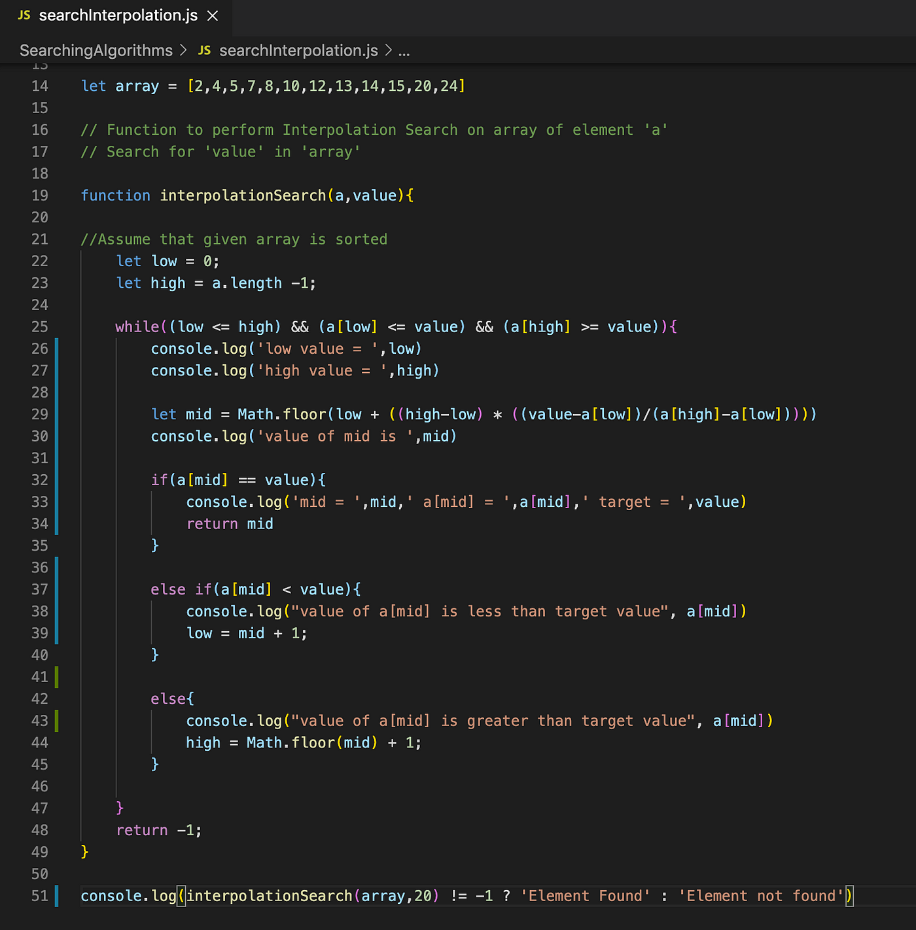Click the 'else{' on line 42
This screenshot has width=916, height=930.
pos(173,699)
